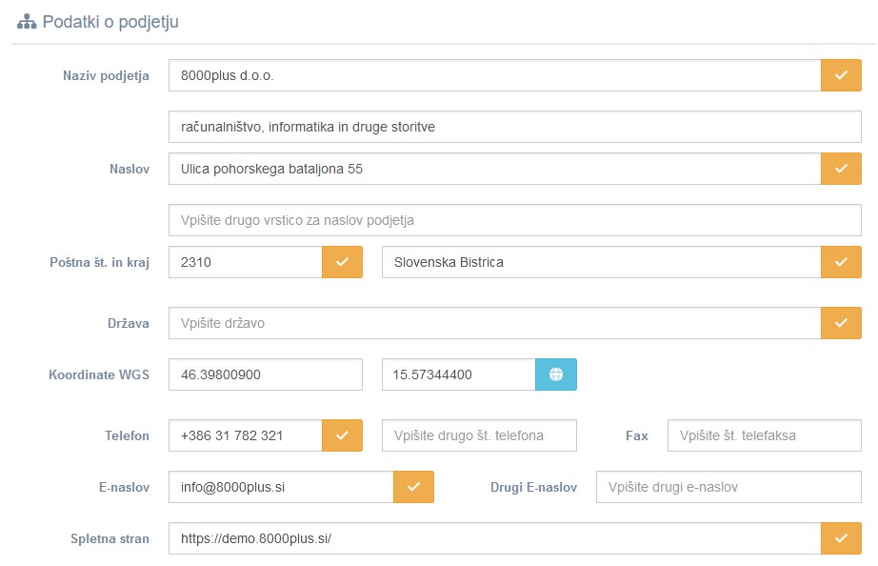This screenshot has width=878, height=566.
Task: Click the Drugi E-naslov input field
Action: click(x=728, y=487)
